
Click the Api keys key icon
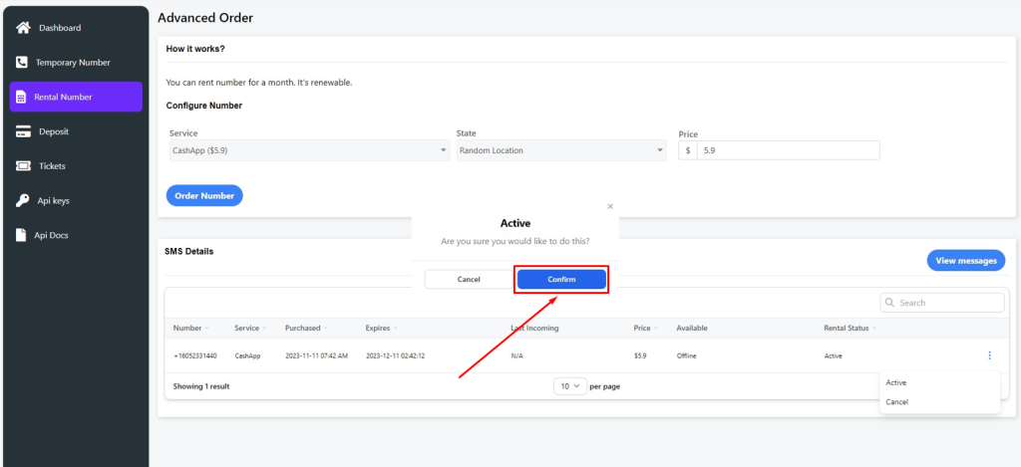(x=22, y=201)
